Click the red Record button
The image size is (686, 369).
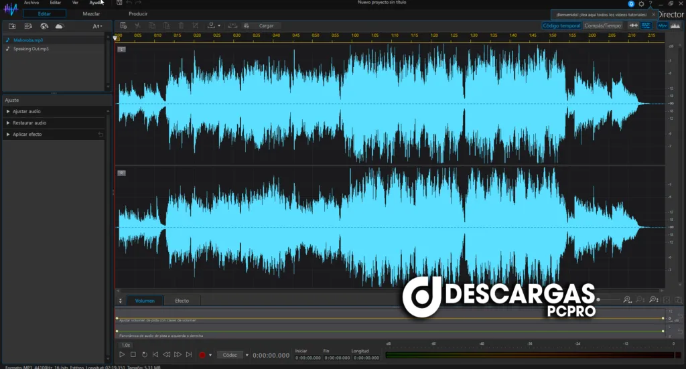click(x=202, y=355)
